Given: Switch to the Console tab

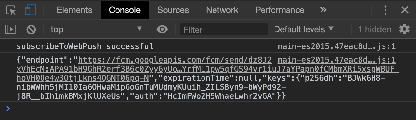Looking at the screenshot, I should pos(125,10).
